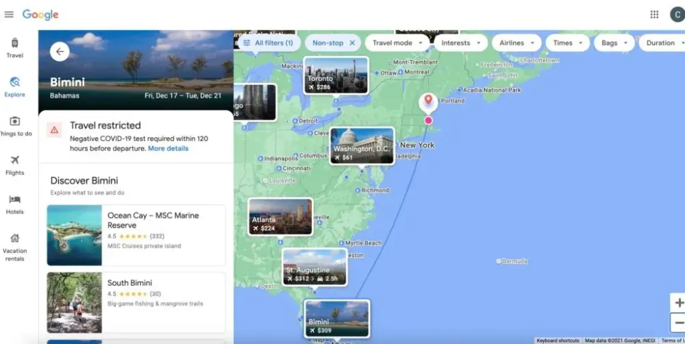
Task: Click Ocean Cay rating 4.5 (332)
Action: click(136, 236)
